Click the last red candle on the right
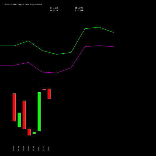The height and width of the screenshot is (156, 156). click(49, 94)
